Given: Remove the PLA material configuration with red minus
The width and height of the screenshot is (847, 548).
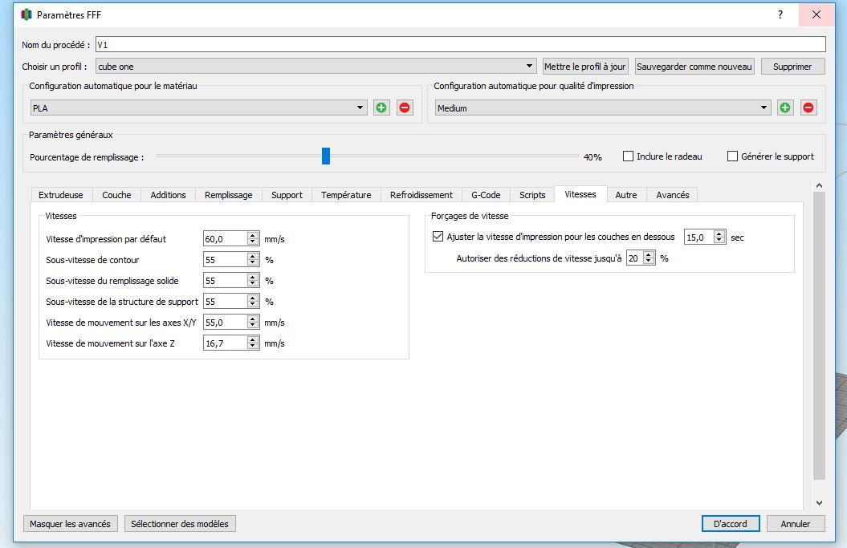Looking at the screenshot, I should pos(405,108).
